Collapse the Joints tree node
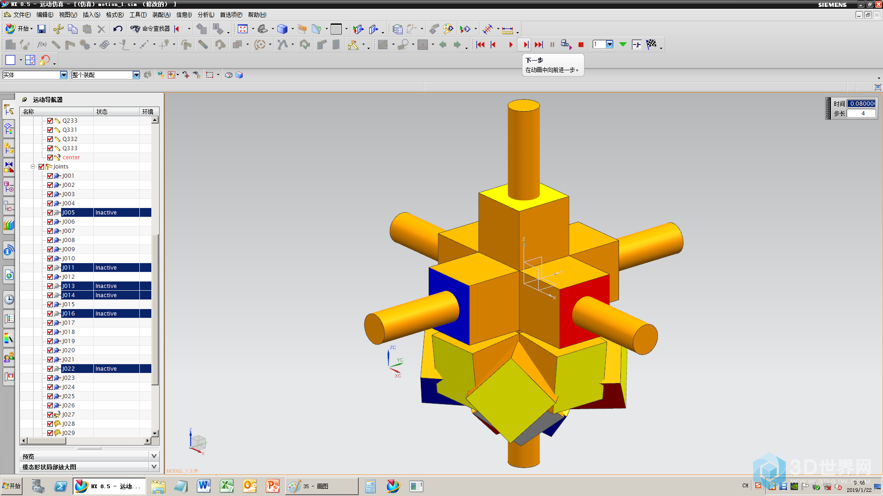The width and height of the screenshot is (883, 496). point(33,167)
